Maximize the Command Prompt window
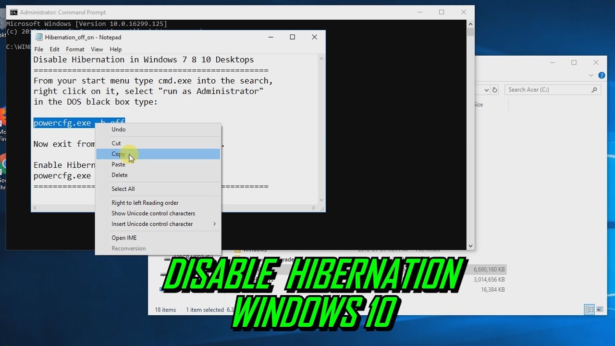615x346 pixels. pos(442,12)
